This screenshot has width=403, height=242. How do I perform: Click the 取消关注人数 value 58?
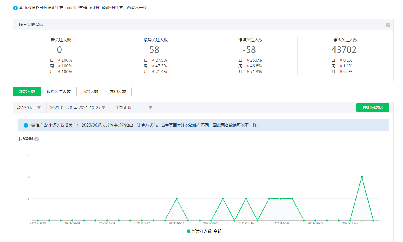[x=154, y=50]
